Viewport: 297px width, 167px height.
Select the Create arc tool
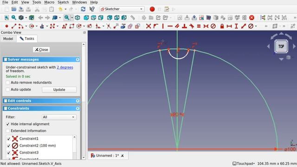pyautogui.click(x=21, y=26)
